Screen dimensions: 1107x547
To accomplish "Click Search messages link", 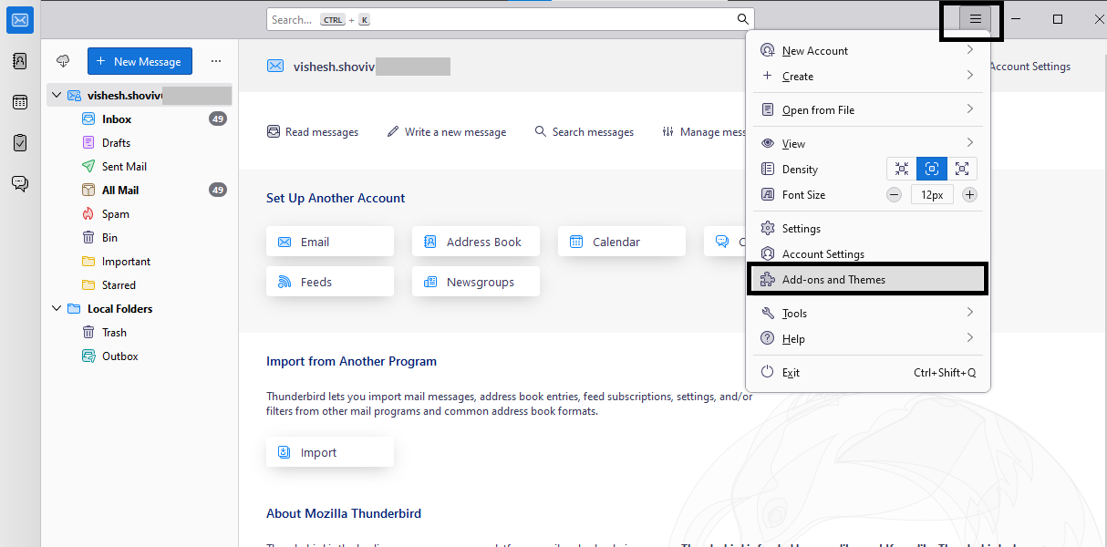I will point(585,131).
